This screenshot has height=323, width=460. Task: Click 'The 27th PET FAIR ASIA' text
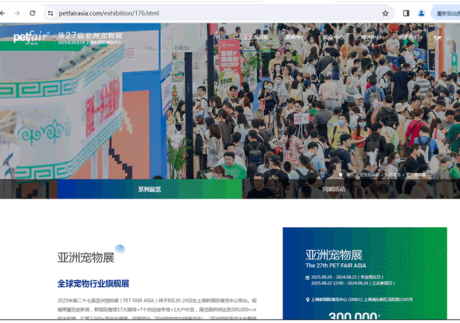(x=335, y=266)
